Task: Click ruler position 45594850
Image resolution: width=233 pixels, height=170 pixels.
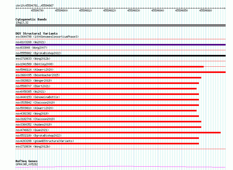Action: click(x=182, y=10)
